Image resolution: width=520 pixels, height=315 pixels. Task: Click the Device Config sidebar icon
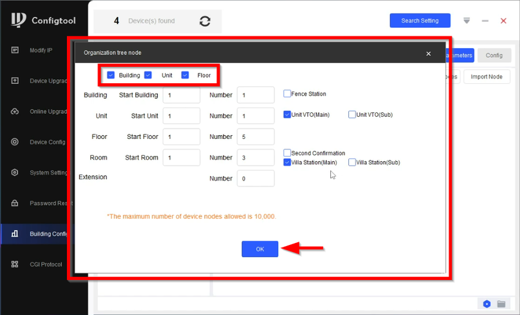coord(14,142)
